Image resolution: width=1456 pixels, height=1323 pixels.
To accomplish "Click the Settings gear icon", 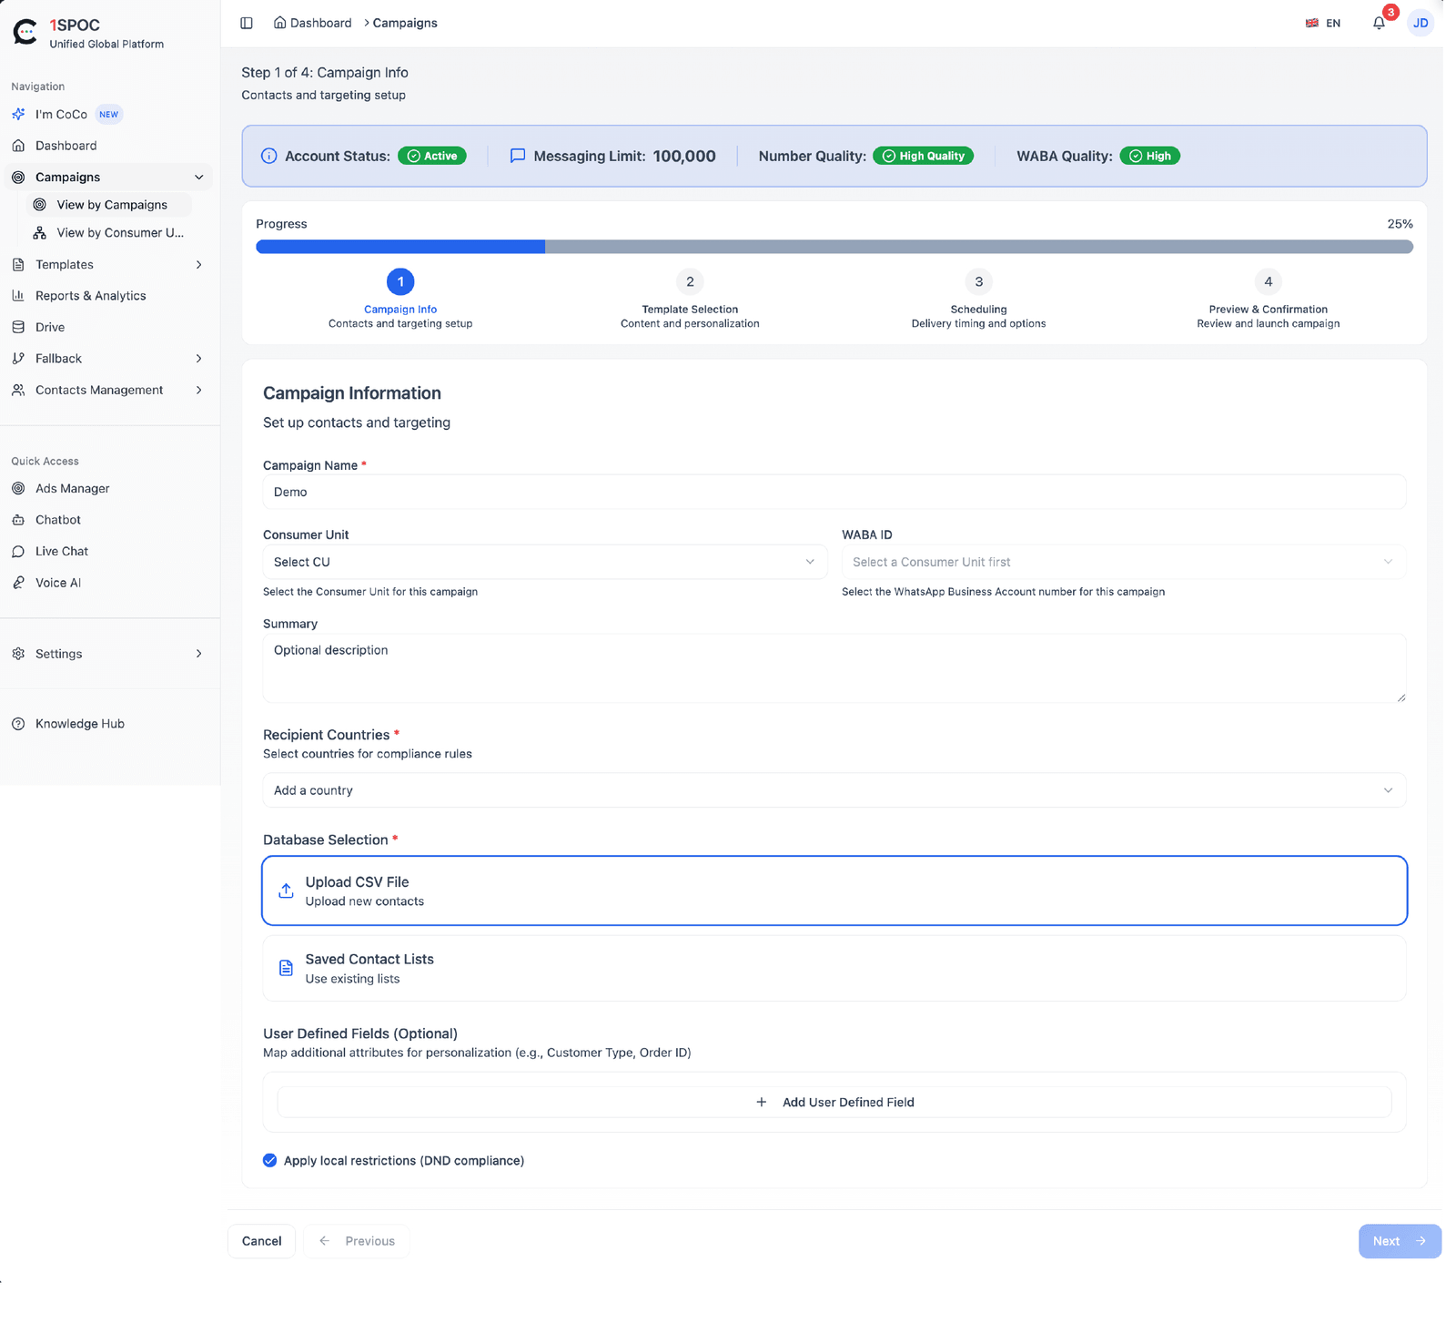I will (18, 654).
